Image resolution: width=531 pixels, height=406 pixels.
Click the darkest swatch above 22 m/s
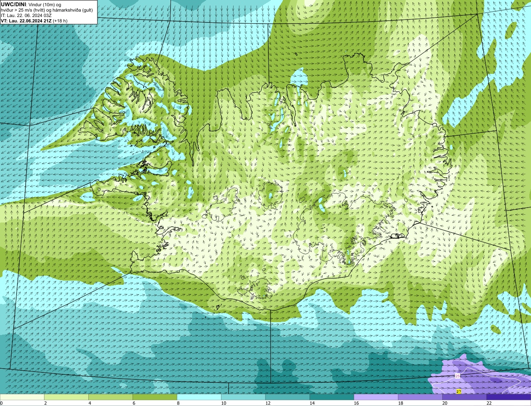(509, 397)
